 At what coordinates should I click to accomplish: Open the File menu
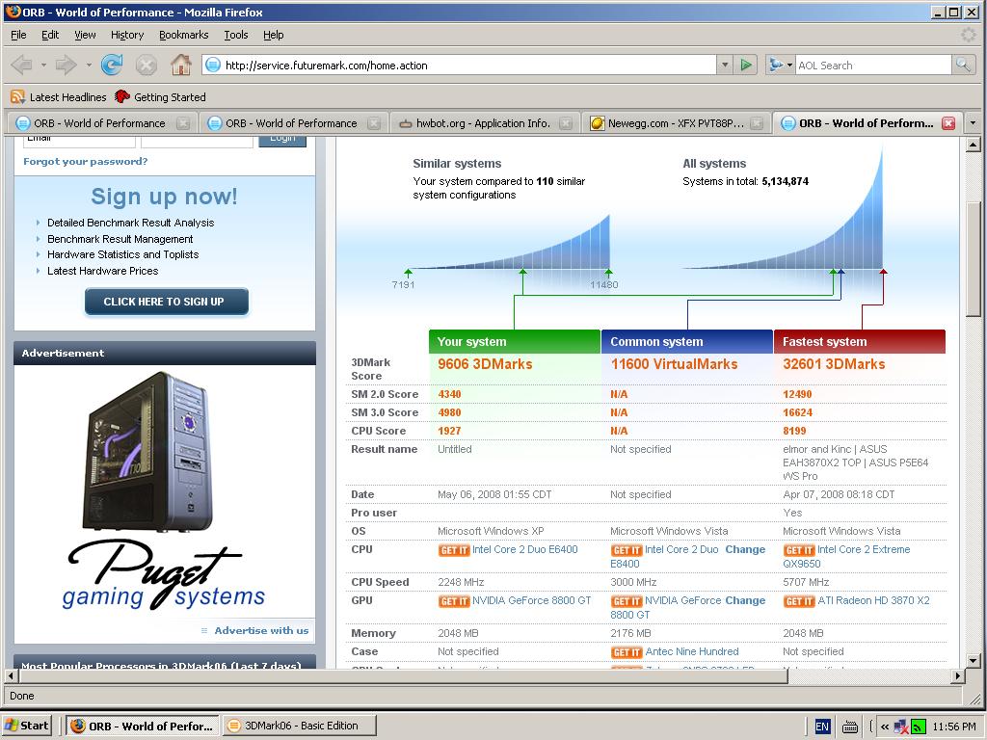18,35
